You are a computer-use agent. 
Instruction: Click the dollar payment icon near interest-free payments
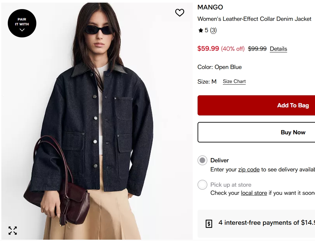209,223
